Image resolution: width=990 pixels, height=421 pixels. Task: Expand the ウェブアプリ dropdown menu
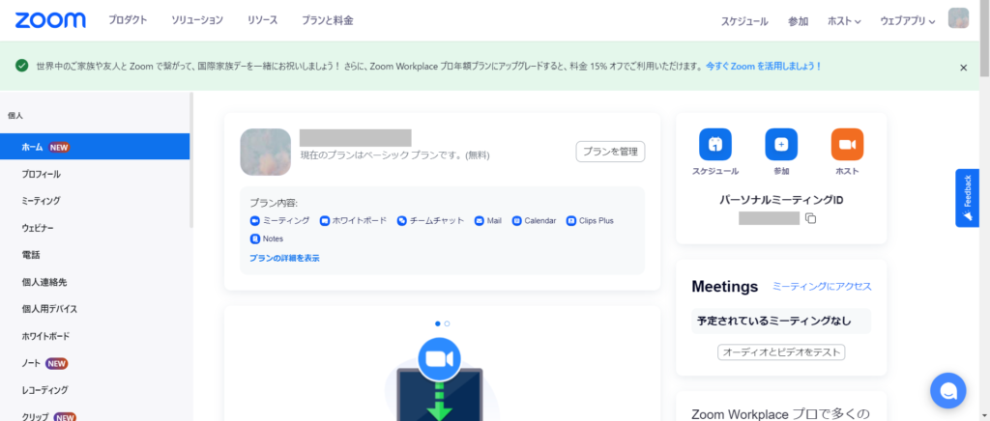click(x=907, y=20)
